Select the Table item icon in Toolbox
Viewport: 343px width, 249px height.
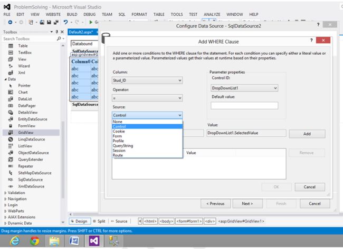pyautogui.click(x=11, y=46)
